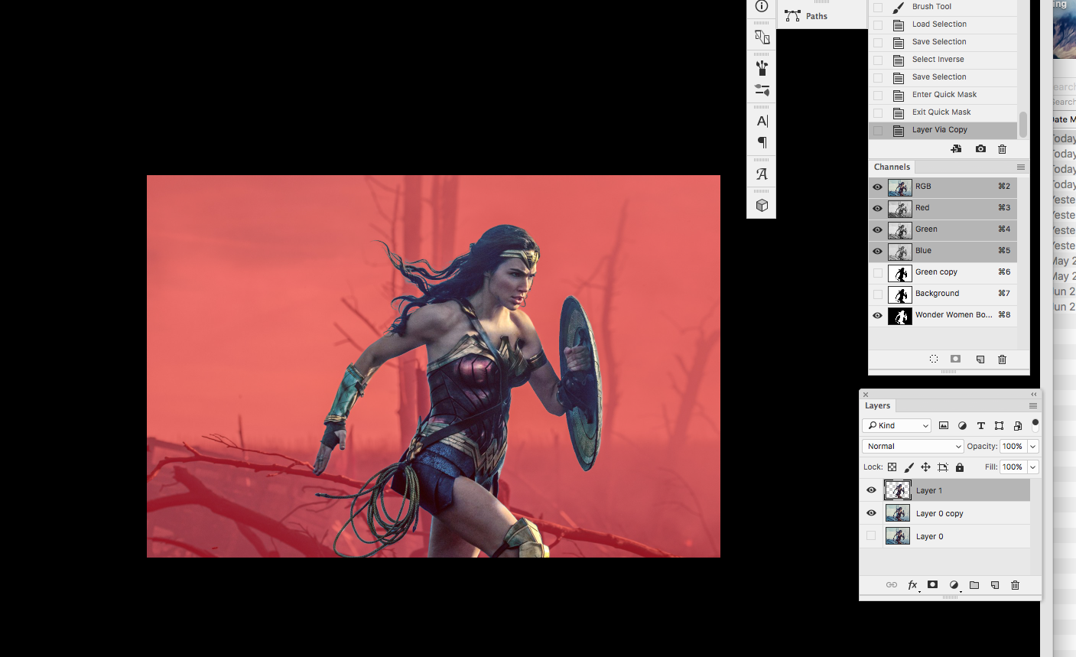This screenshot has width=1076, height=657.
Task: Open the 3D panel cube icon
Action: click(x=762, y=205)
